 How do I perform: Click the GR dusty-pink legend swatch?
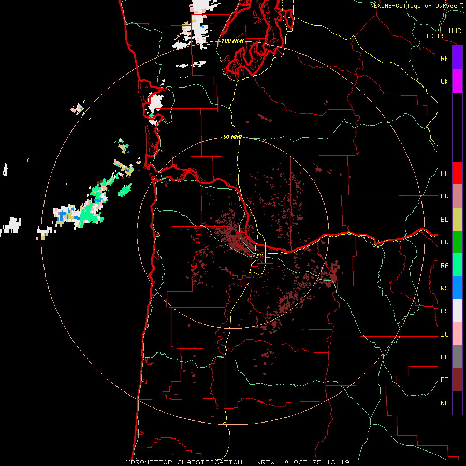pyautogui.click(x=457, y=196)
